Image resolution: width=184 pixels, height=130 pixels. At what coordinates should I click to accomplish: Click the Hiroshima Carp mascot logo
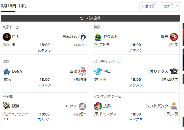(x=98, y=106)
